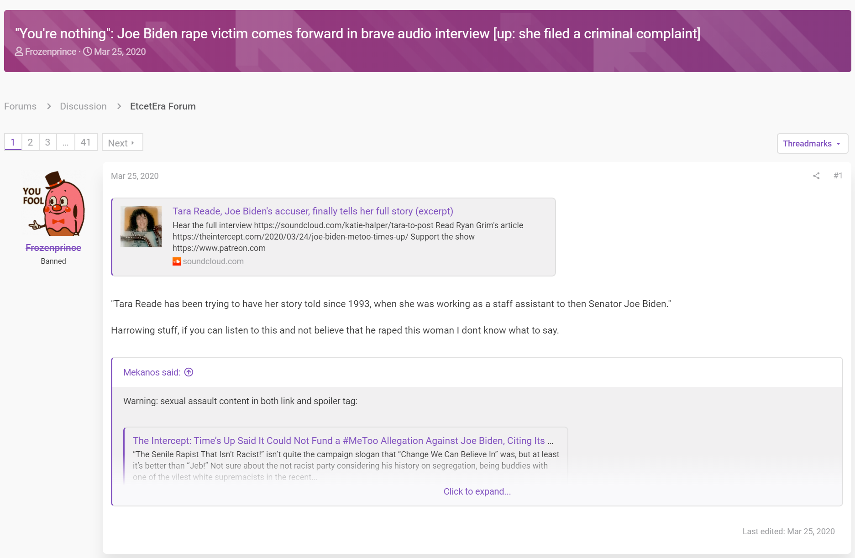Screen dimensions: 855x558
Task: Go to page 3 of the thread
Action: pyautogui.click(x=47, y=142)
